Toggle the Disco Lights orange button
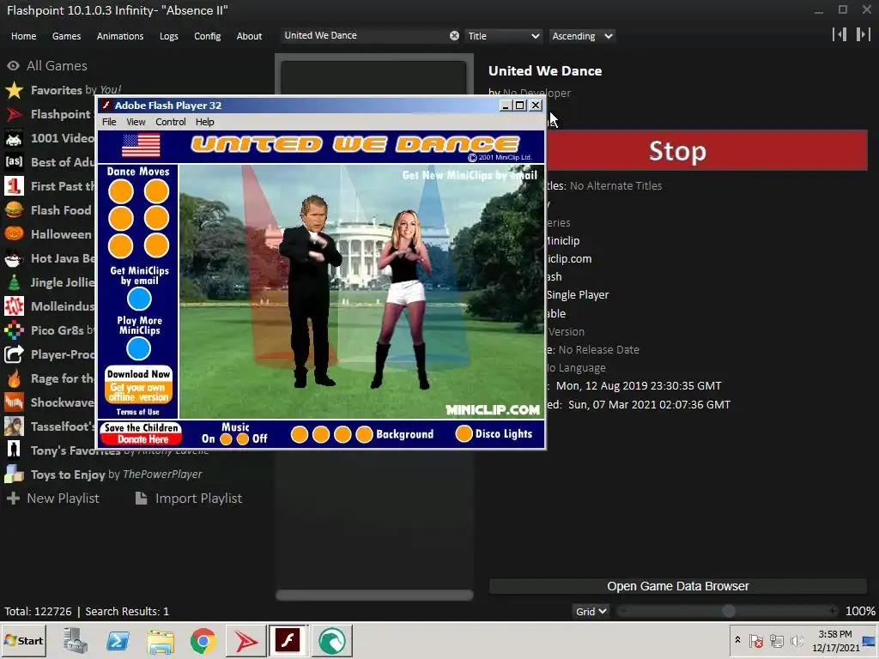This screenshot has height=659, width=879. coord(464,433)
